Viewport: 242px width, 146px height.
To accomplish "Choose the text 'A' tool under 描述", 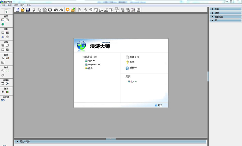I will (x=3, y=58).
